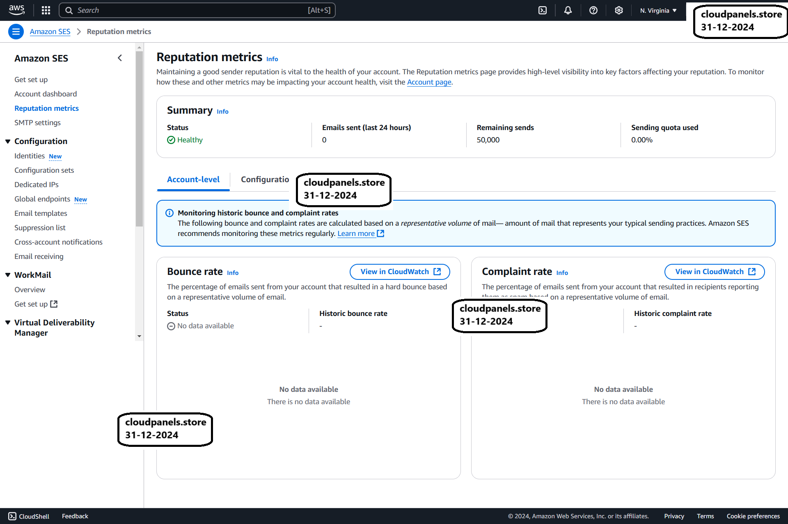Screen dimensions: 788x524
Task: Open Configuration sets in the sidebar
Action: click(44, 170)
